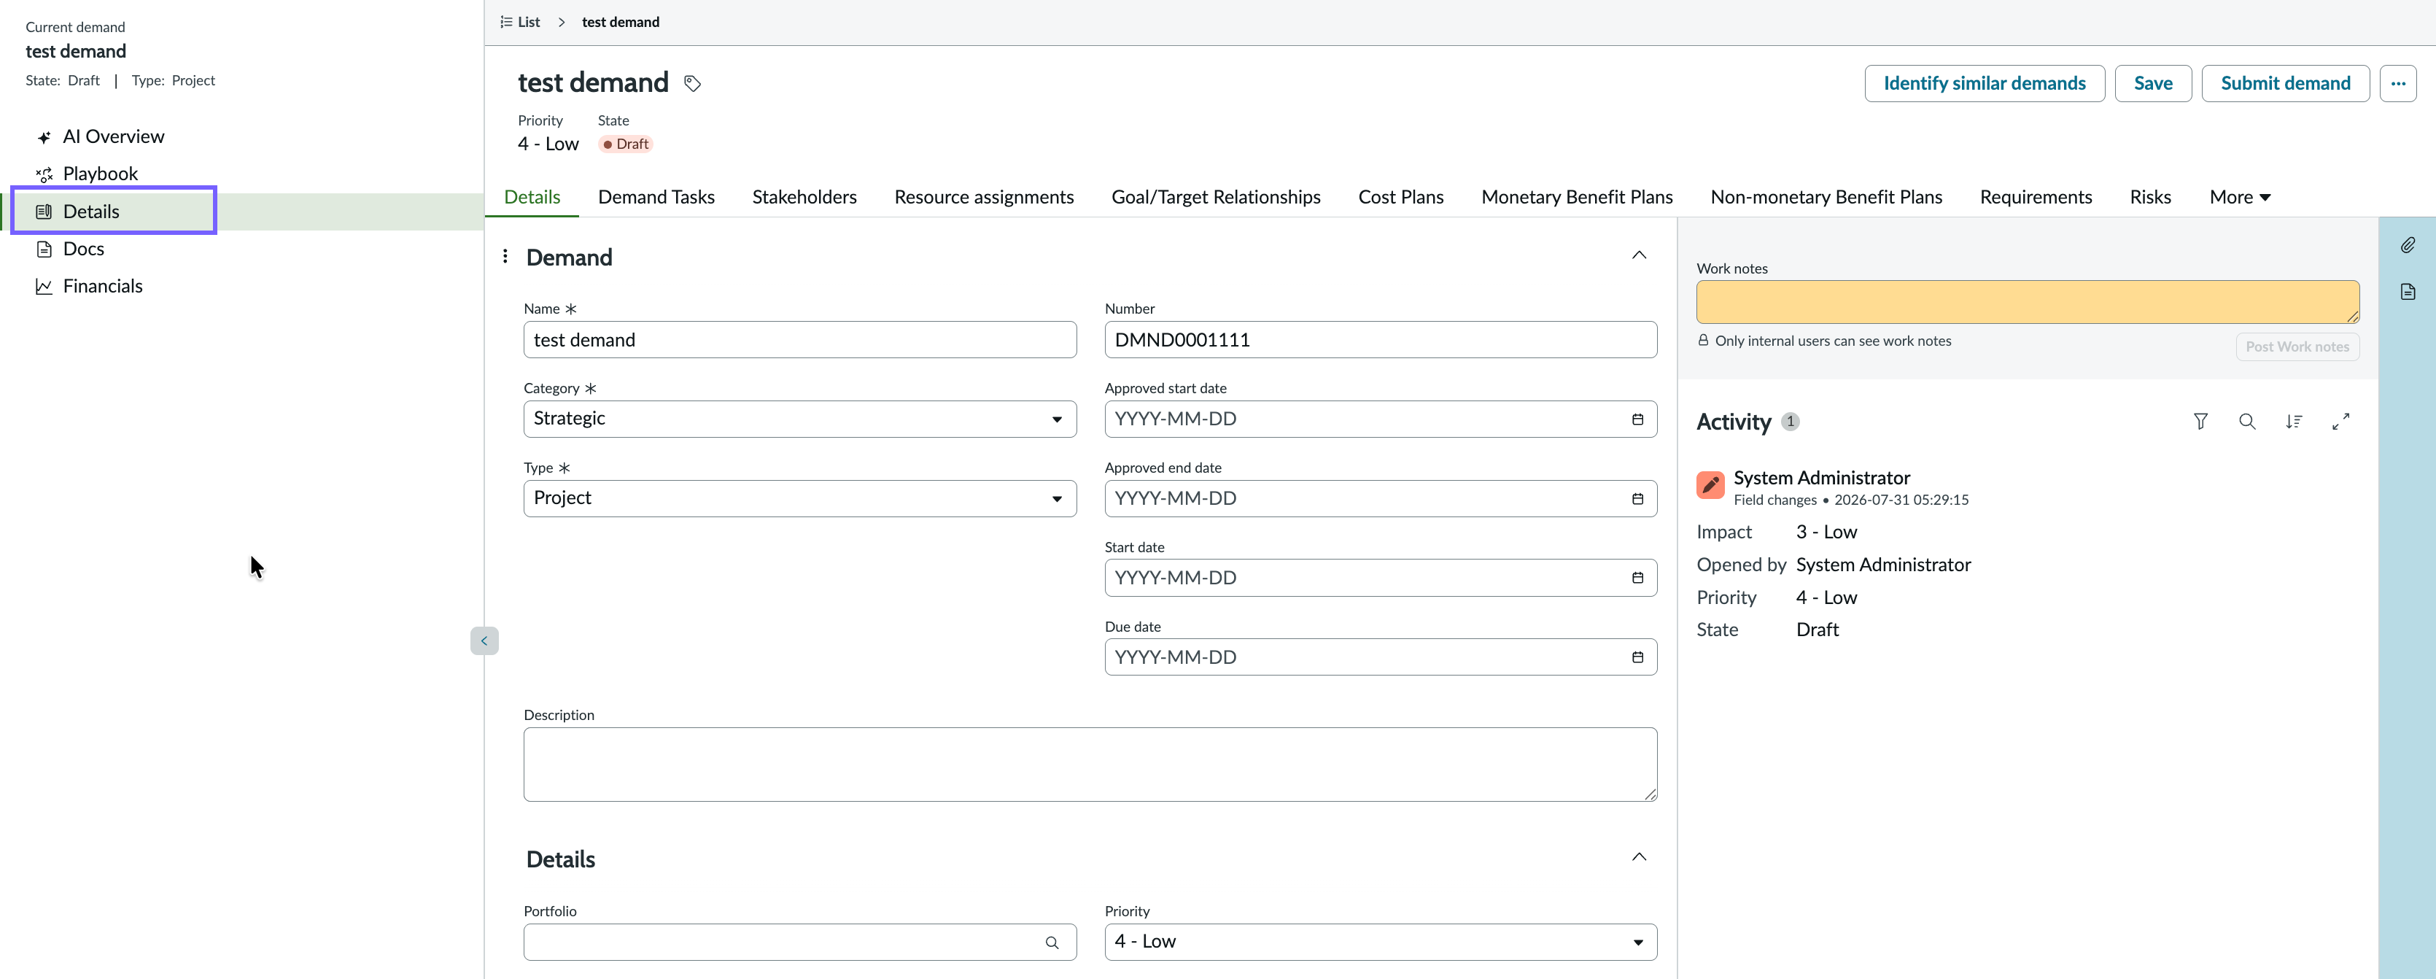This screenshot has height=979, width=2436.
Task: Collapse the left sidebar panel
Action: point(484,641)
